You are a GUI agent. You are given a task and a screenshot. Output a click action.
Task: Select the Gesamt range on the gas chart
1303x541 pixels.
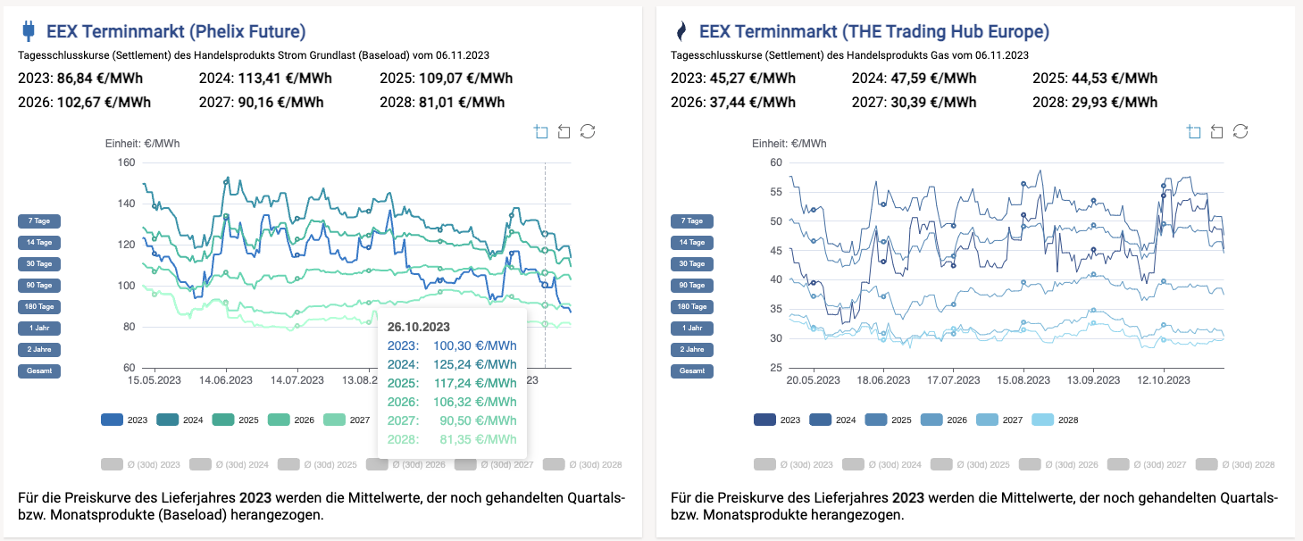click(692, 370)
